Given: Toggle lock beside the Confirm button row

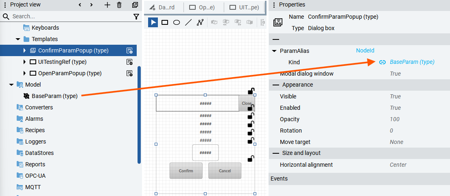Looking at the screenshot, I should [251, 158].
